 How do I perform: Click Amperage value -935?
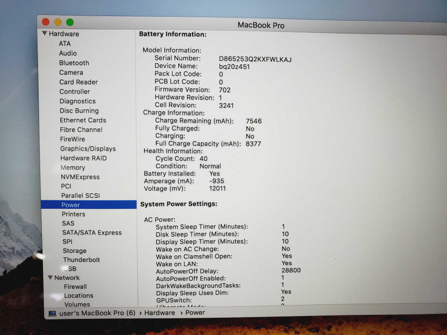(x=217, y=181)
